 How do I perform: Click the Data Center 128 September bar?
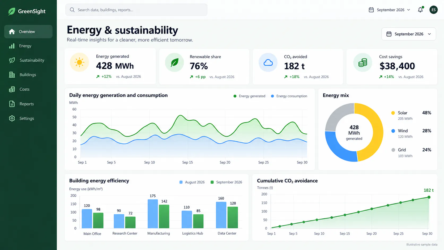233,217
